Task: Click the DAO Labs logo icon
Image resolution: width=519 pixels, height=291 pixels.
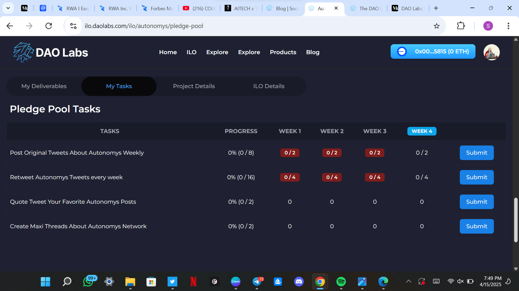Action: tap(23, 52)
